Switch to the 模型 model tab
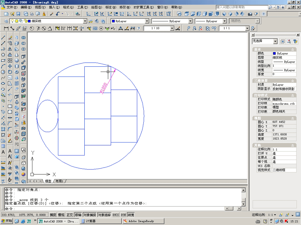Image resolution: width=301 pixels, height=225 pixels. tap(48, 181)
